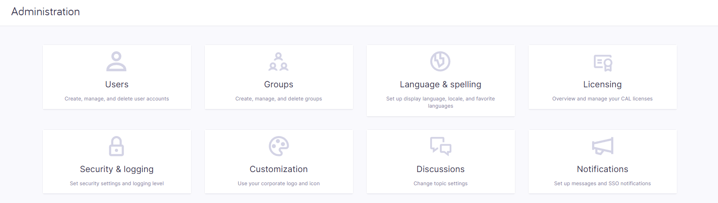Click 'Set up messages and SSO notifications' text

(x=602, y=184)
